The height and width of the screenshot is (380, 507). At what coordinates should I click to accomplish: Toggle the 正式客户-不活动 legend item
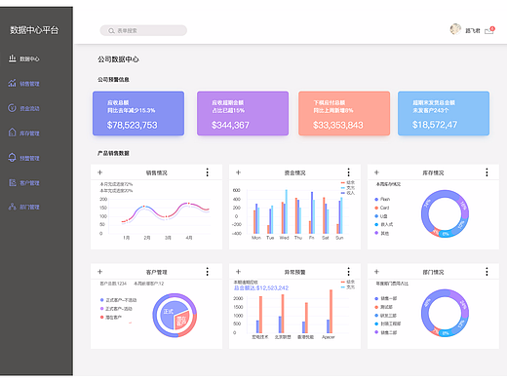[118, 300]
